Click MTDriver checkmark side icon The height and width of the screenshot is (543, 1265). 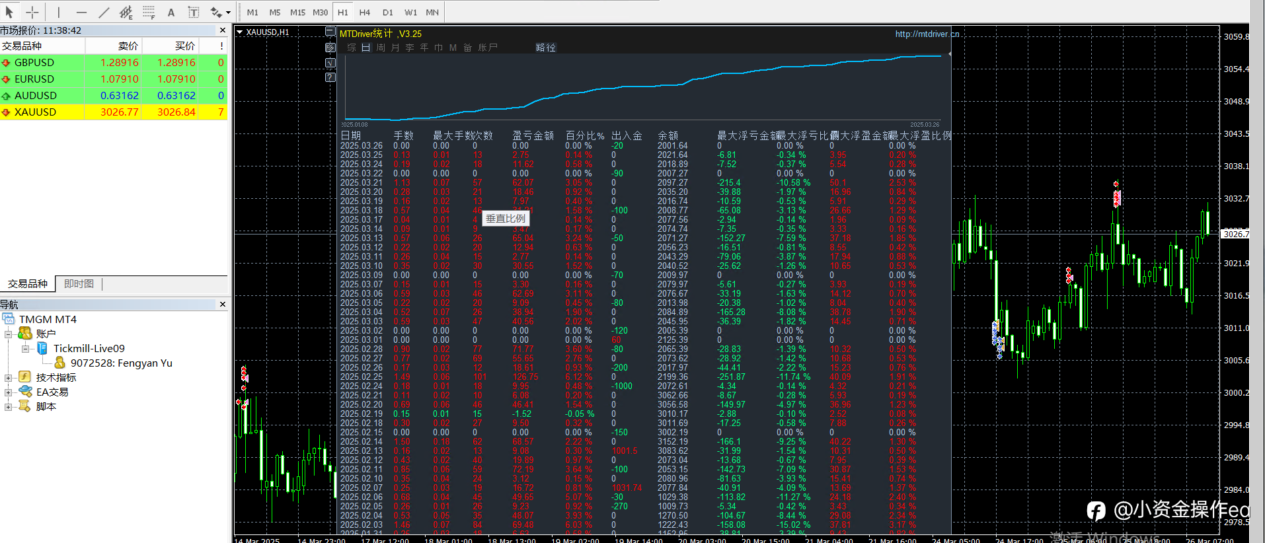[330, 63]
